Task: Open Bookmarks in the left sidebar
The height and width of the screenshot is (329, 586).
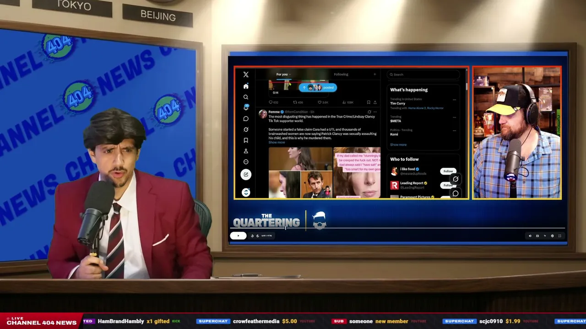Action: pos(246,140)
